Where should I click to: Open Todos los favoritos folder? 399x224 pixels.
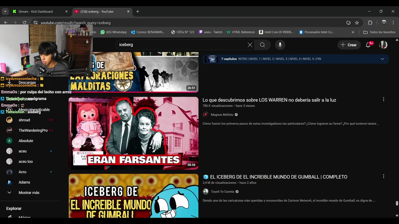pyautogui.click(x=379, y=32)
